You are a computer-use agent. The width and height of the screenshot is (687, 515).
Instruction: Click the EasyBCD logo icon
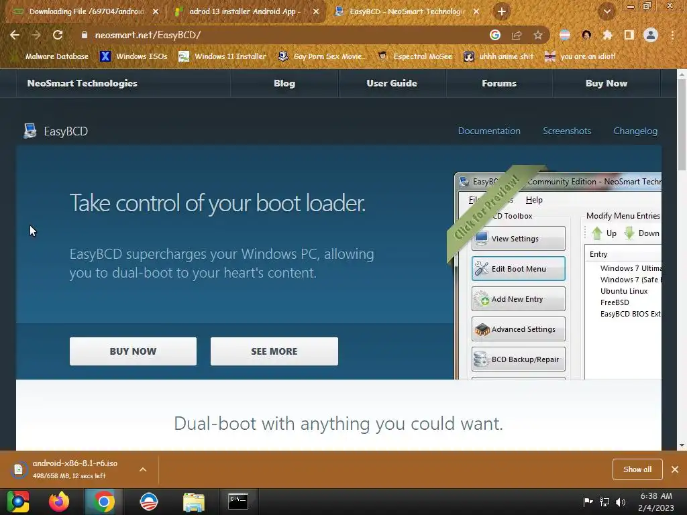click(30, 131)
